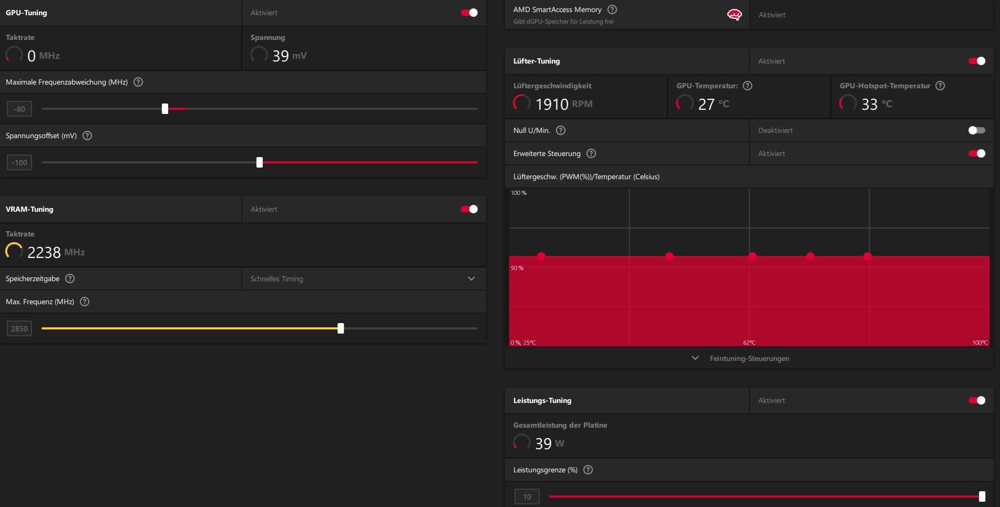1000x507 pixels.
Task: Select the second fan curve point from left
Action: point(669,256)
